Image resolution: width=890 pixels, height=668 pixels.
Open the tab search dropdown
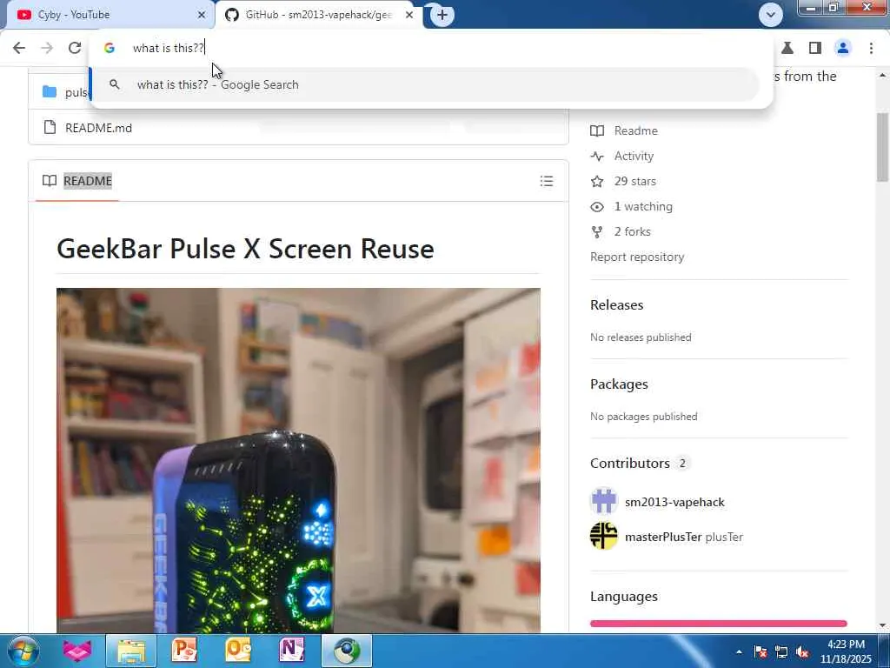coord(770,15)
